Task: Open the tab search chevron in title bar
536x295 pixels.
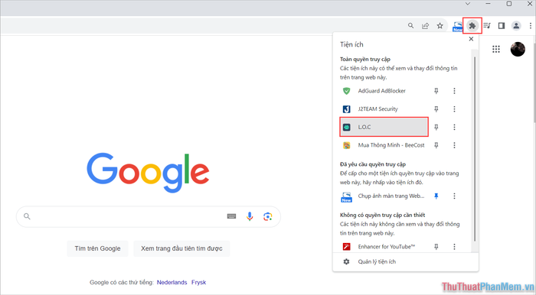Action: 468,4
